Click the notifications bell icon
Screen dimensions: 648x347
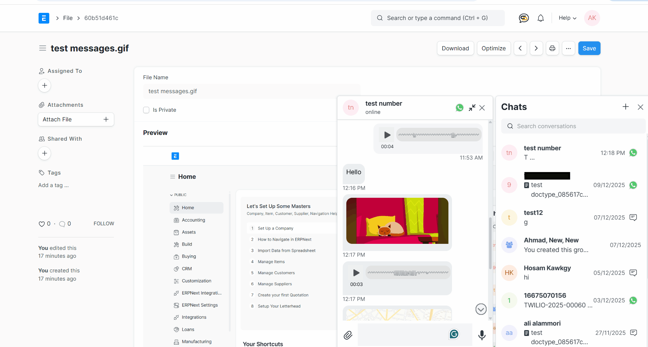click(x=541, y=18)
